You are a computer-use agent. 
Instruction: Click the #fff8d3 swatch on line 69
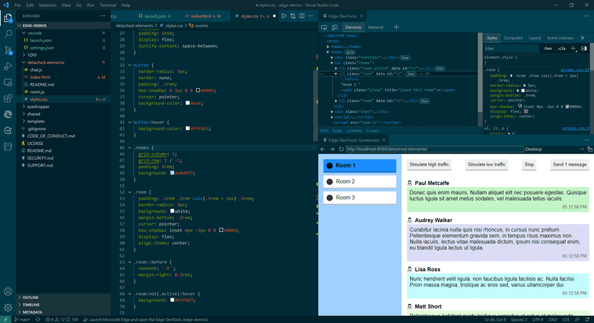tap(172, 300)
